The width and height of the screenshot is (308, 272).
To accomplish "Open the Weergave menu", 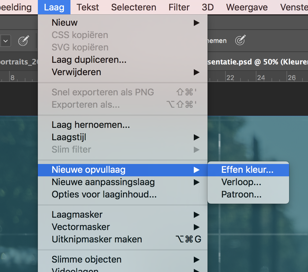I will tap(247, 7).
